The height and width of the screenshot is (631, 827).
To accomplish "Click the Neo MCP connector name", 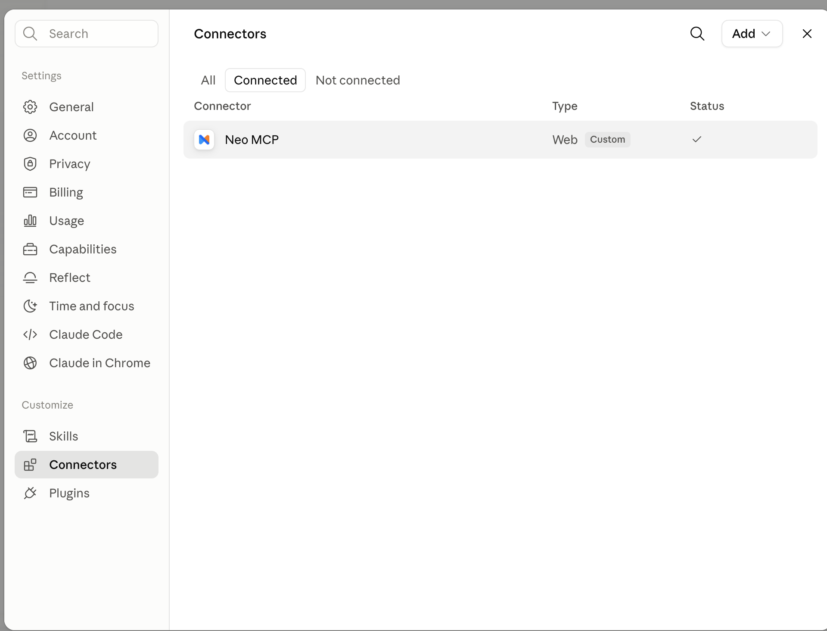I will [252, 140].
